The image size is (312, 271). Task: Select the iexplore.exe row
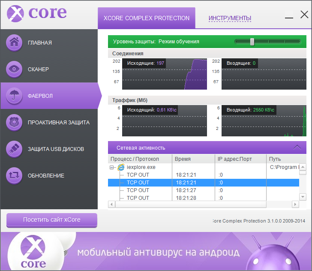(x=203, y=167)
